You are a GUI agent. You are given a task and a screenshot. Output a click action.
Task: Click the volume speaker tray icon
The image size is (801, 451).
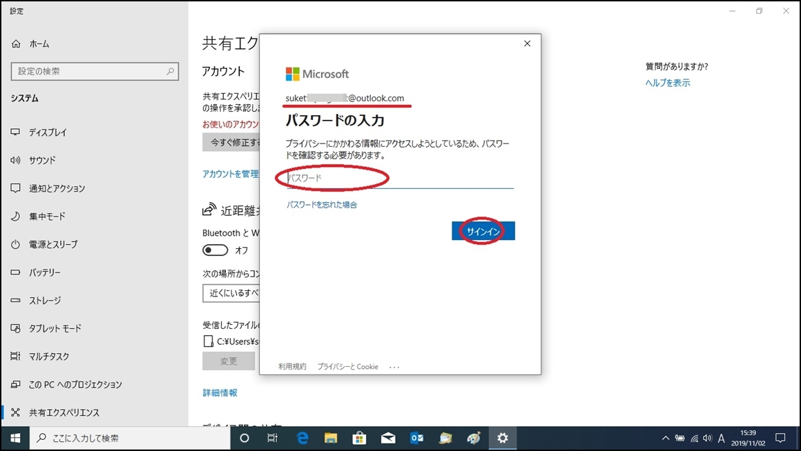[708, 439]
